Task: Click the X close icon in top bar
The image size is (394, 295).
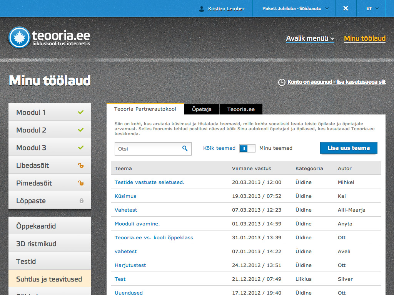Action: pos(346,8)
